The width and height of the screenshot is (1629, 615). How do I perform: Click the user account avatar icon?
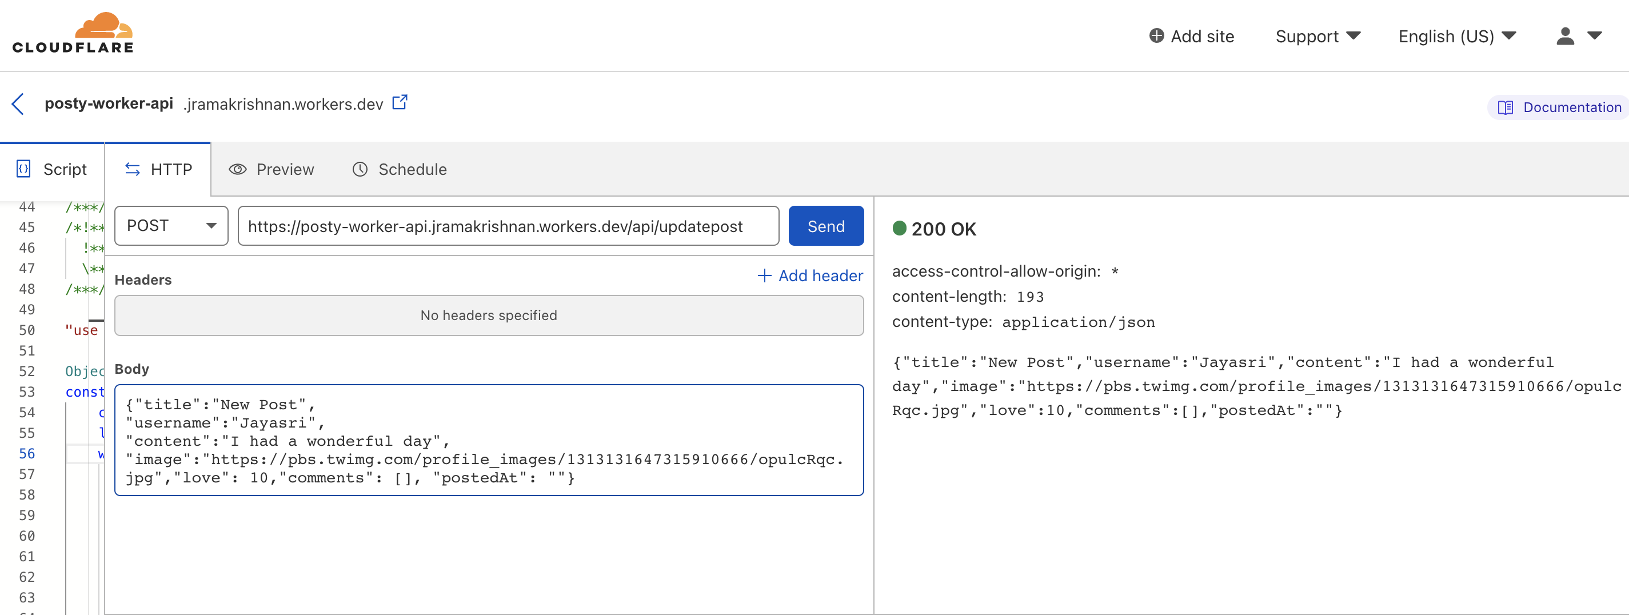click(1564, 36)
